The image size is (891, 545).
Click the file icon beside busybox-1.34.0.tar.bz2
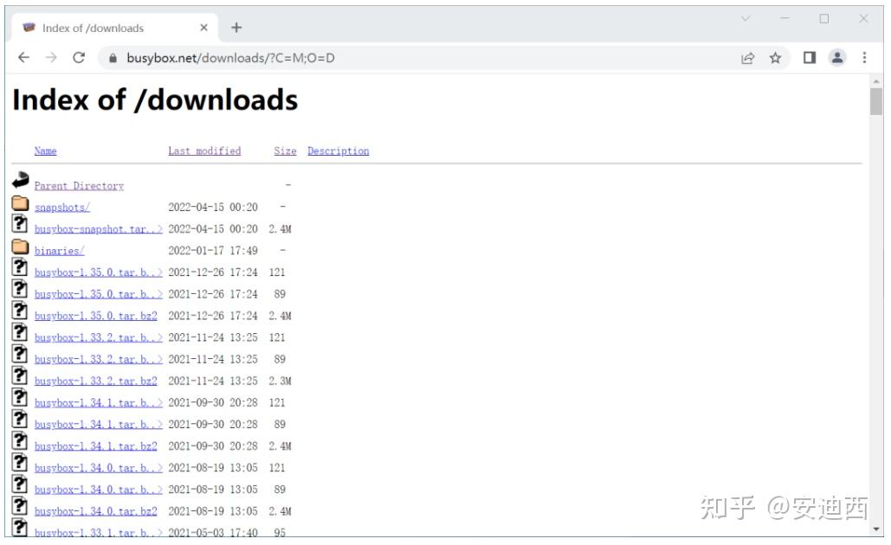21,506
